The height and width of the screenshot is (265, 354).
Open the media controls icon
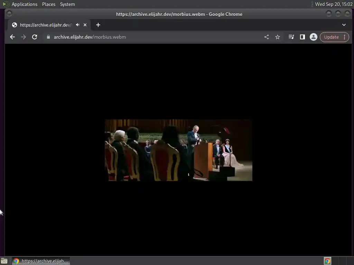pos(291,37)
